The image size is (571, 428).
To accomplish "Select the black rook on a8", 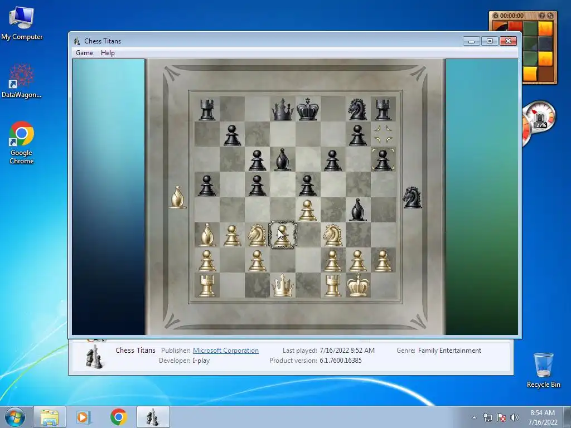I will (x=207, y=110).
